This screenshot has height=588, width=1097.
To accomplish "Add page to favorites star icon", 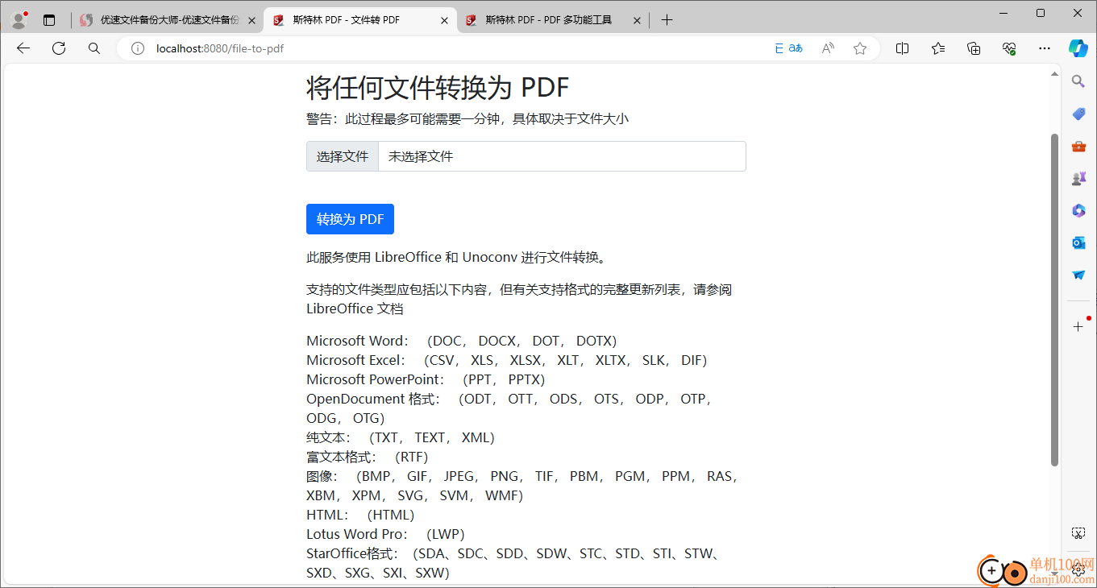I will [x=860, y=48].
